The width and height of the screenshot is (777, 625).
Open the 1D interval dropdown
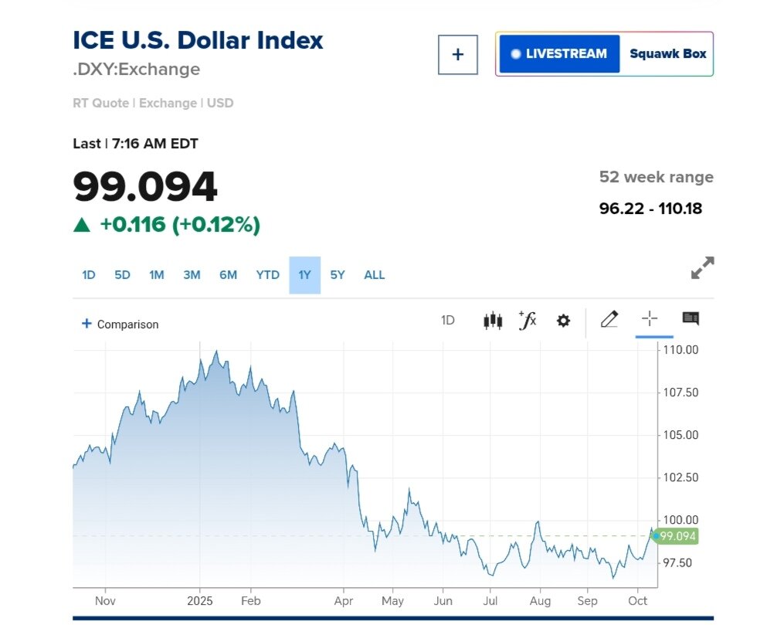(x=448, y=321)
